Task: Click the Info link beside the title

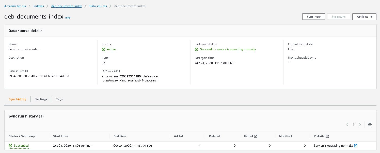Action: (x=68, y=18)
